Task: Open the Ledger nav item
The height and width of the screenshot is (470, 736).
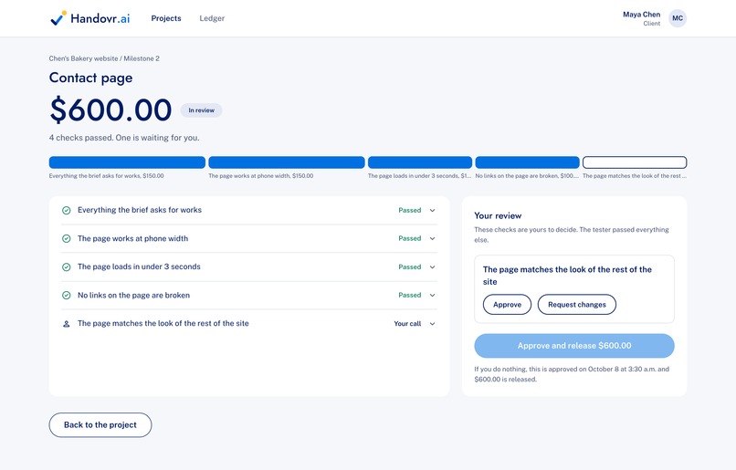Action: [212, 18]
